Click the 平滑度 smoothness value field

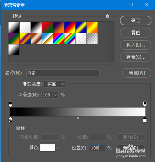point(47,95)
